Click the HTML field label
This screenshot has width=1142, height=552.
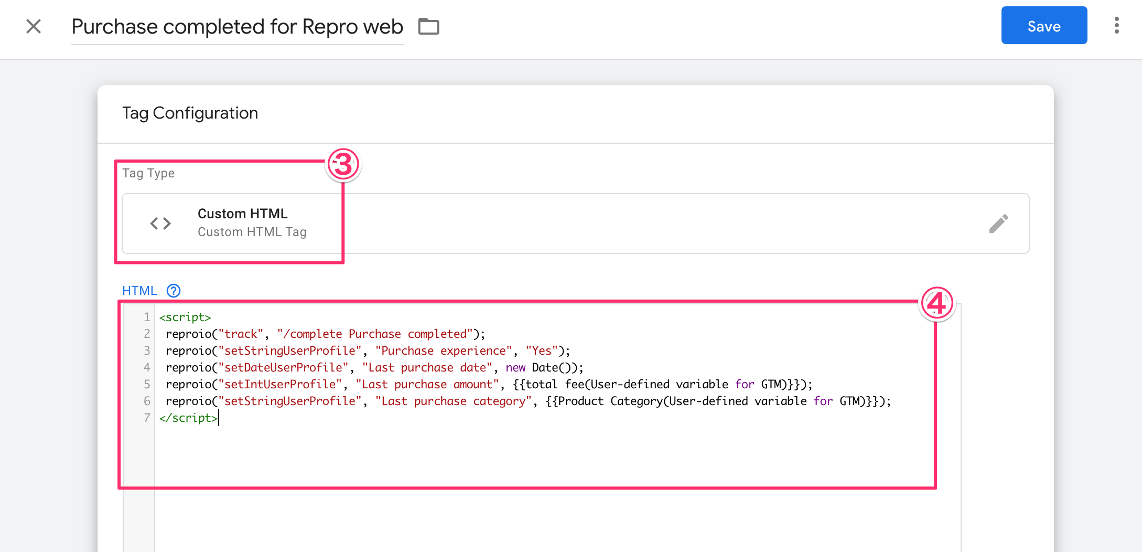tap(139, 291)
